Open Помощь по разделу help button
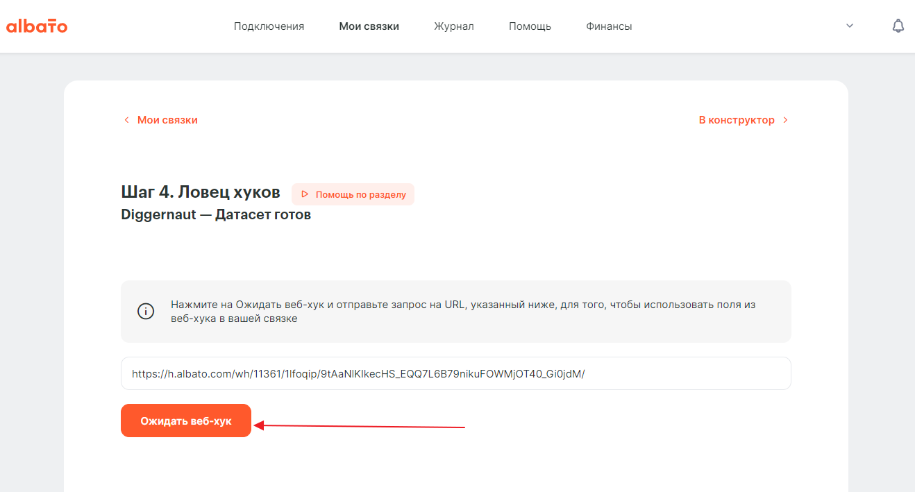Viewport: 915px width, 492px height. click(x=353, y=194)
